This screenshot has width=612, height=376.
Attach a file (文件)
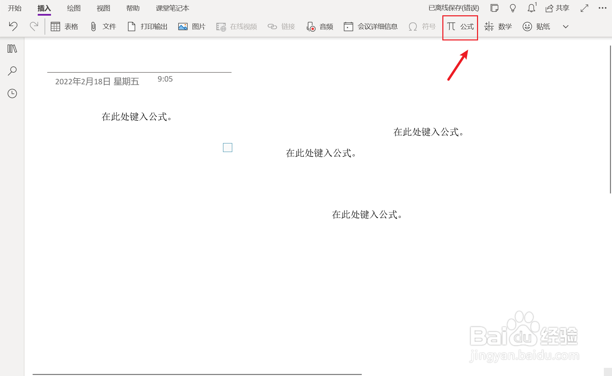[103, 27]
